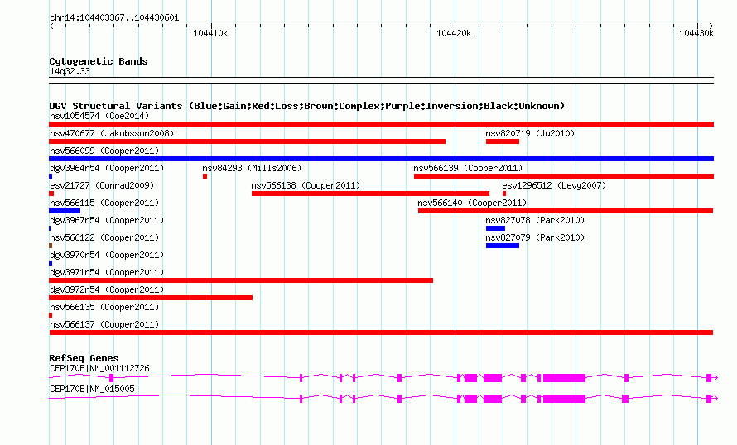Click the 104430k ruler tick label
737x445 pixels.
696,33
